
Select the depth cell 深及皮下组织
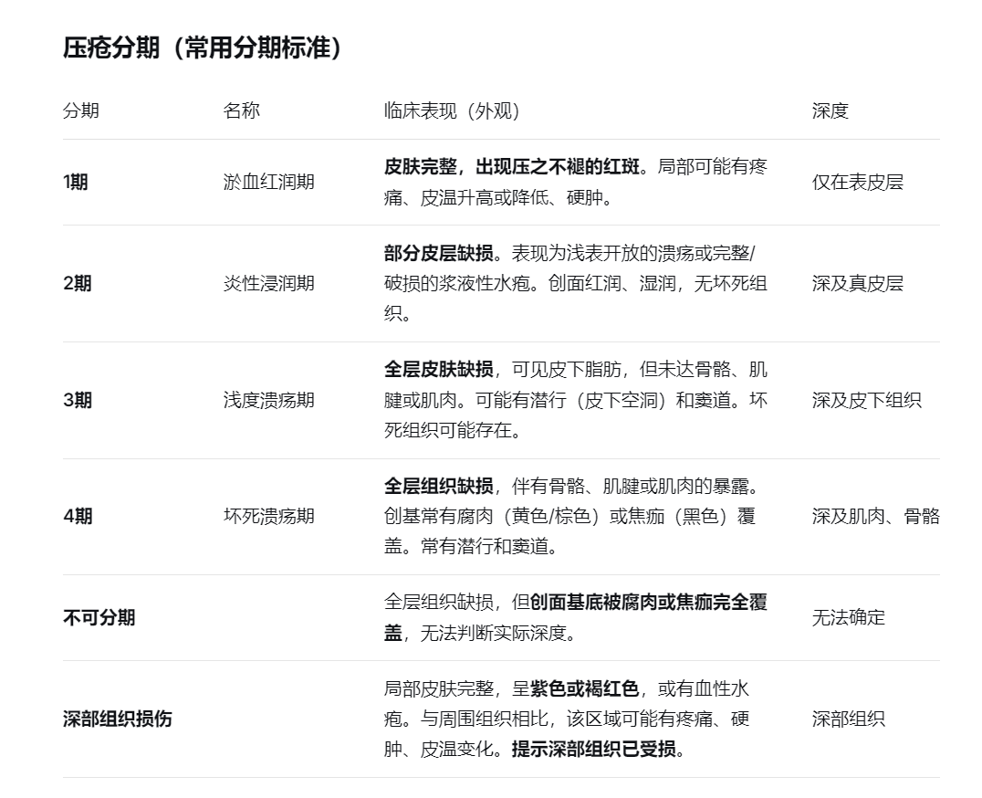click(x=867, y=400)
